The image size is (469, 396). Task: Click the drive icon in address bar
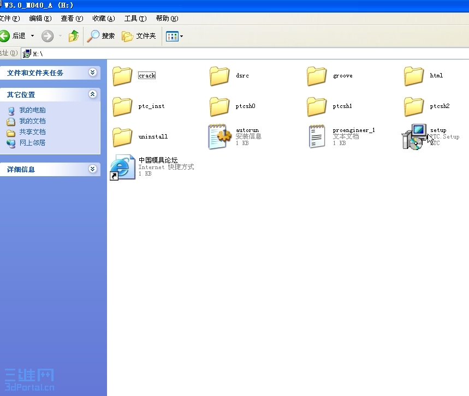[27, 54]
